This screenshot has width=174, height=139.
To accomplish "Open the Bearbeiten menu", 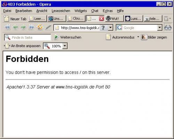I will pos(24,11).
